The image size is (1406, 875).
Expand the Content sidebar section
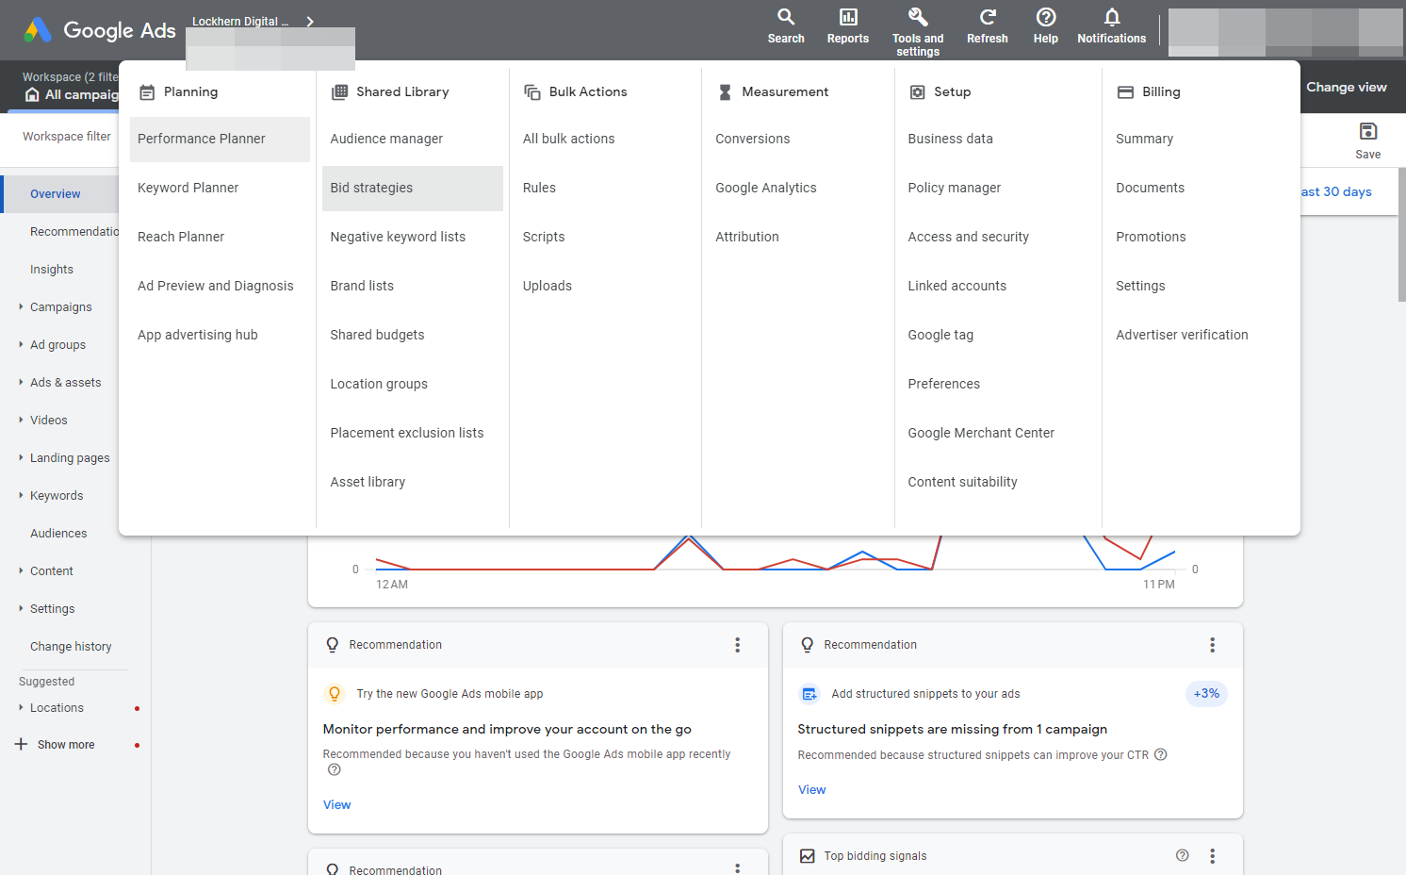pos(21,570)
